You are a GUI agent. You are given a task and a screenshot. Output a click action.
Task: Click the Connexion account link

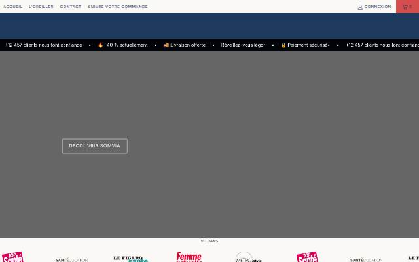378,7
